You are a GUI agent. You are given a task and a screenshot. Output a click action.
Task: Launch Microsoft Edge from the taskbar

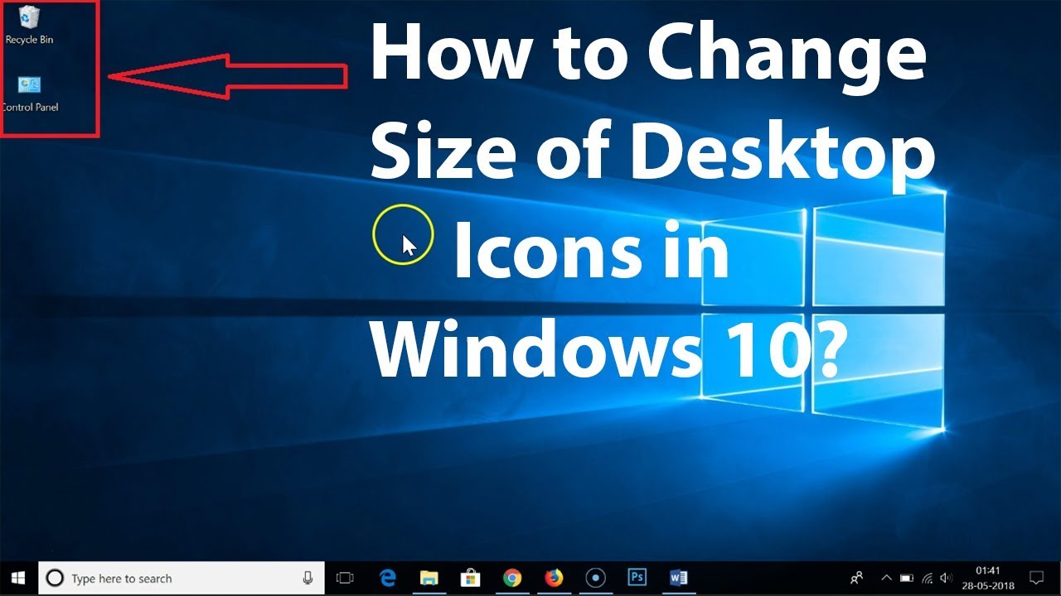coord(387,578)
